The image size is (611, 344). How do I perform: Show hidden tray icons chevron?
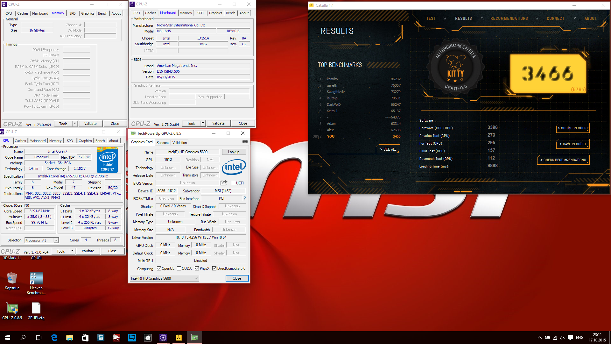[x=540, y=338]
